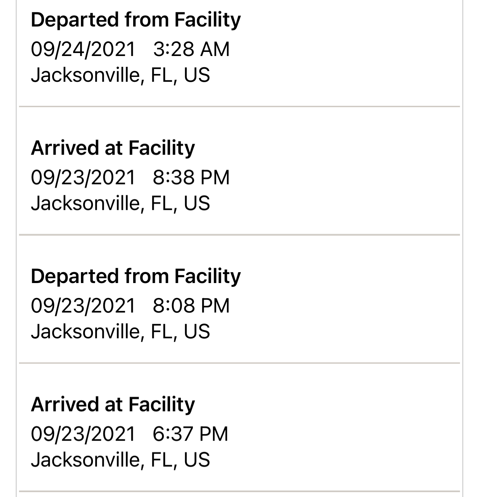The height and width of the screenshot is (497, 479).
Task: Tap the 8:08 PM timestamp
Action: (x=191, y=305)
